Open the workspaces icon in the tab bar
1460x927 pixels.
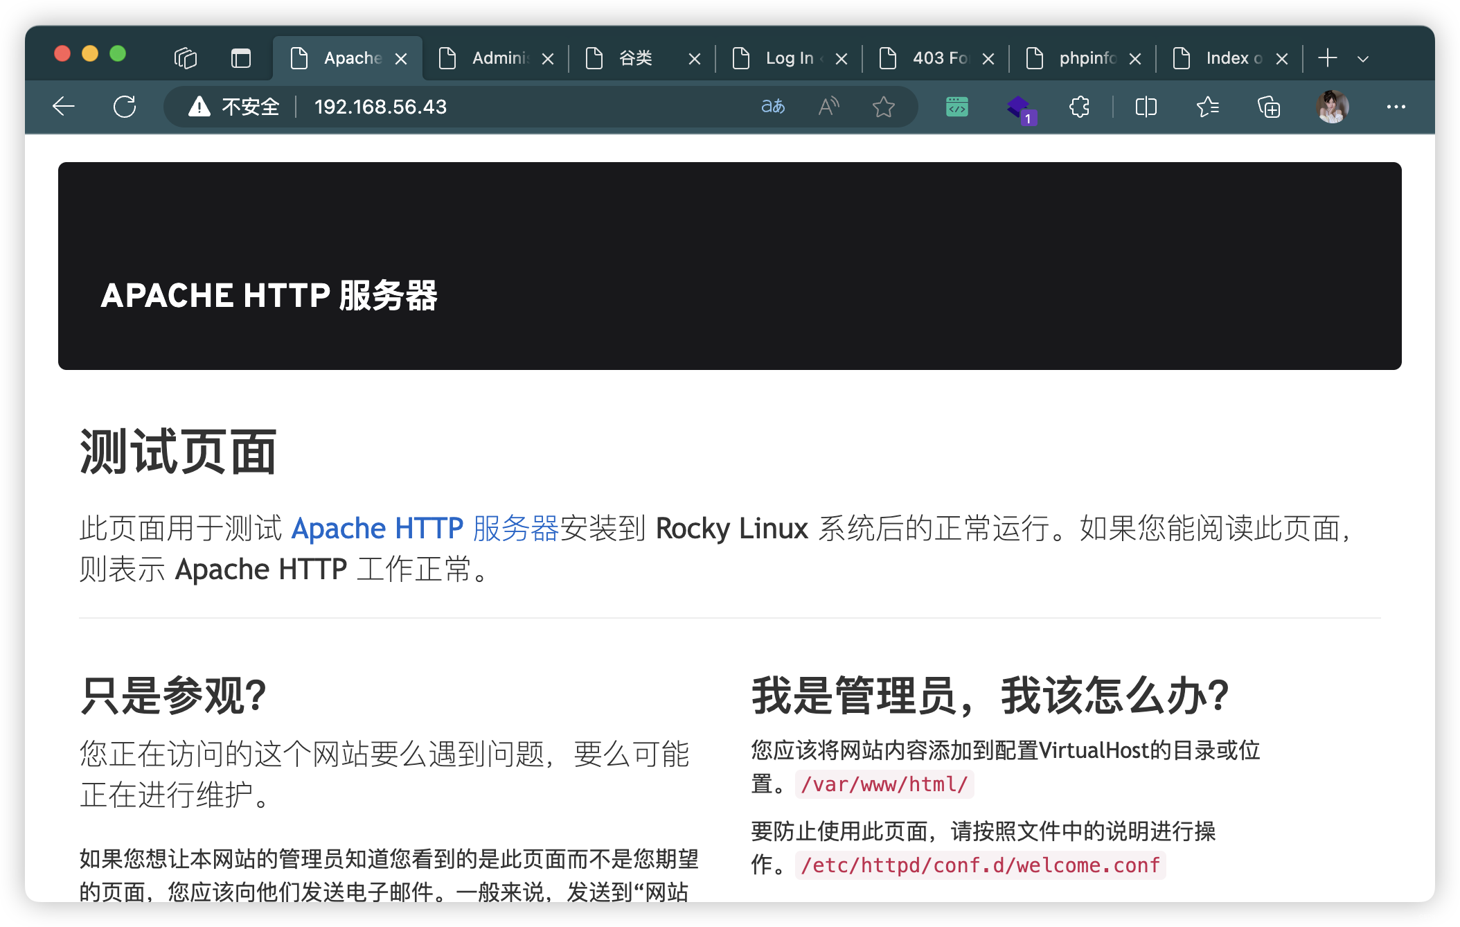coord(186,58)
